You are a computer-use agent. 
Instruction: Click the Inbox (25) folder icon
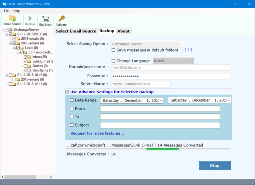pos(29,57)
